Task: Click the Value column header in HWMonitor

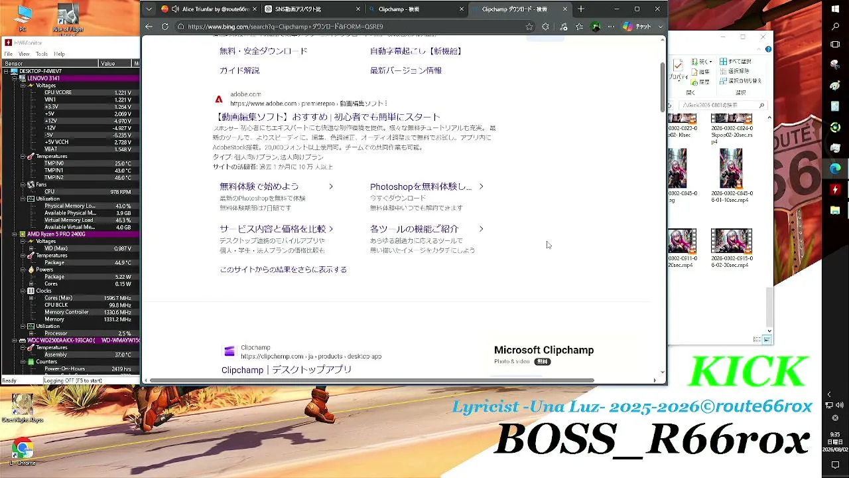Action: 115,64
